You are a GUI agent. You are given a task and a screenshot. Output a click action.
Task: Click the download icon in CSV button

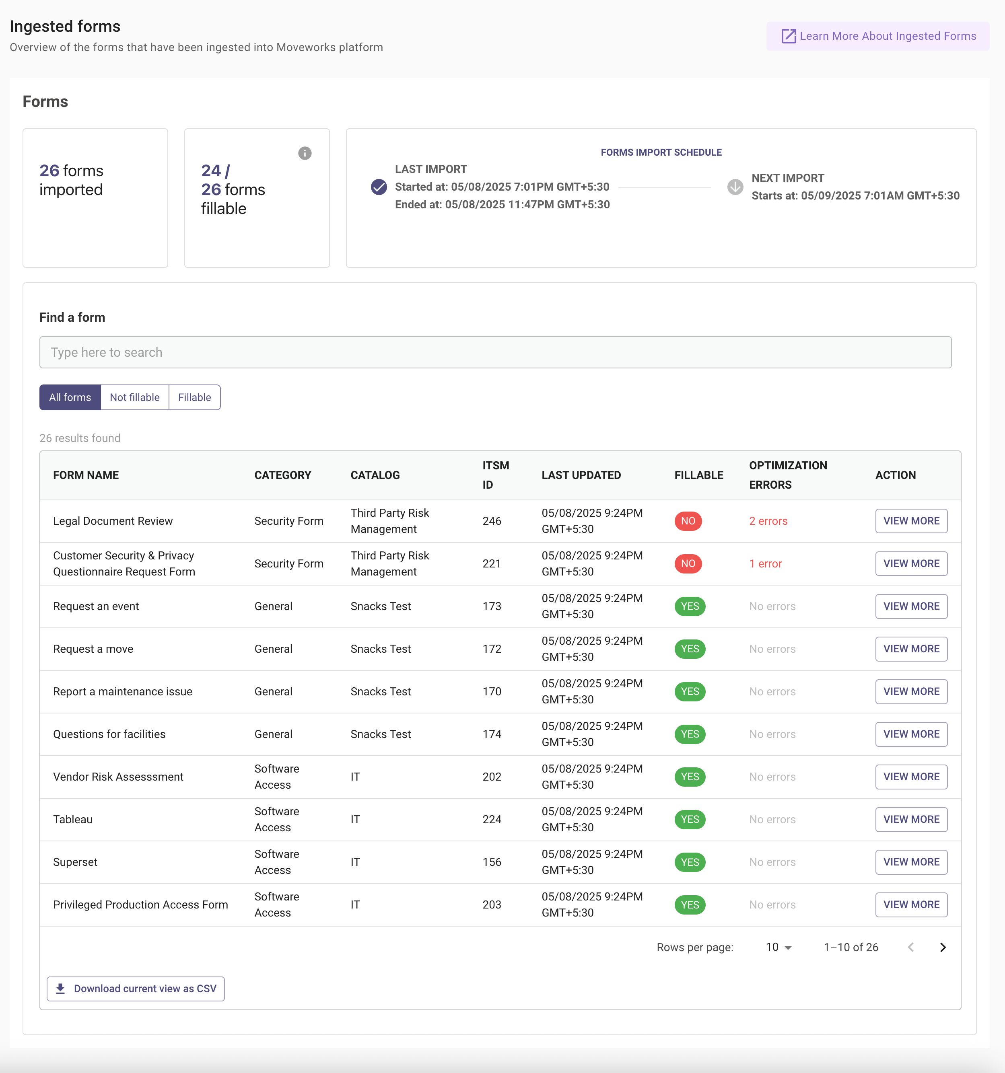click(x=60, y=988)
